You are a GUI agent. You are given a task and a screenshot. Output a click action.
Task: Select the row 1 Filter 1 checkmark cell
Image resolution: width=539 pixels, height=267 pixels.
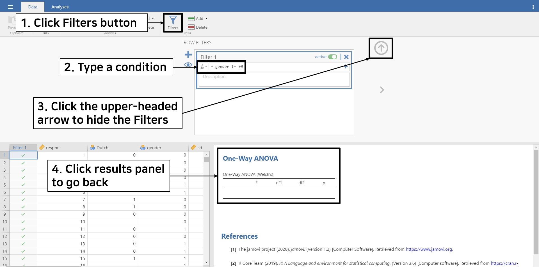[23, 155]
